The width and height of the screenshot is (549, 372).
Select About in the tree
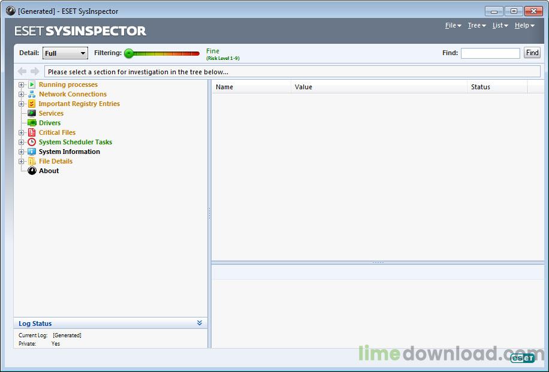(49, 171)
